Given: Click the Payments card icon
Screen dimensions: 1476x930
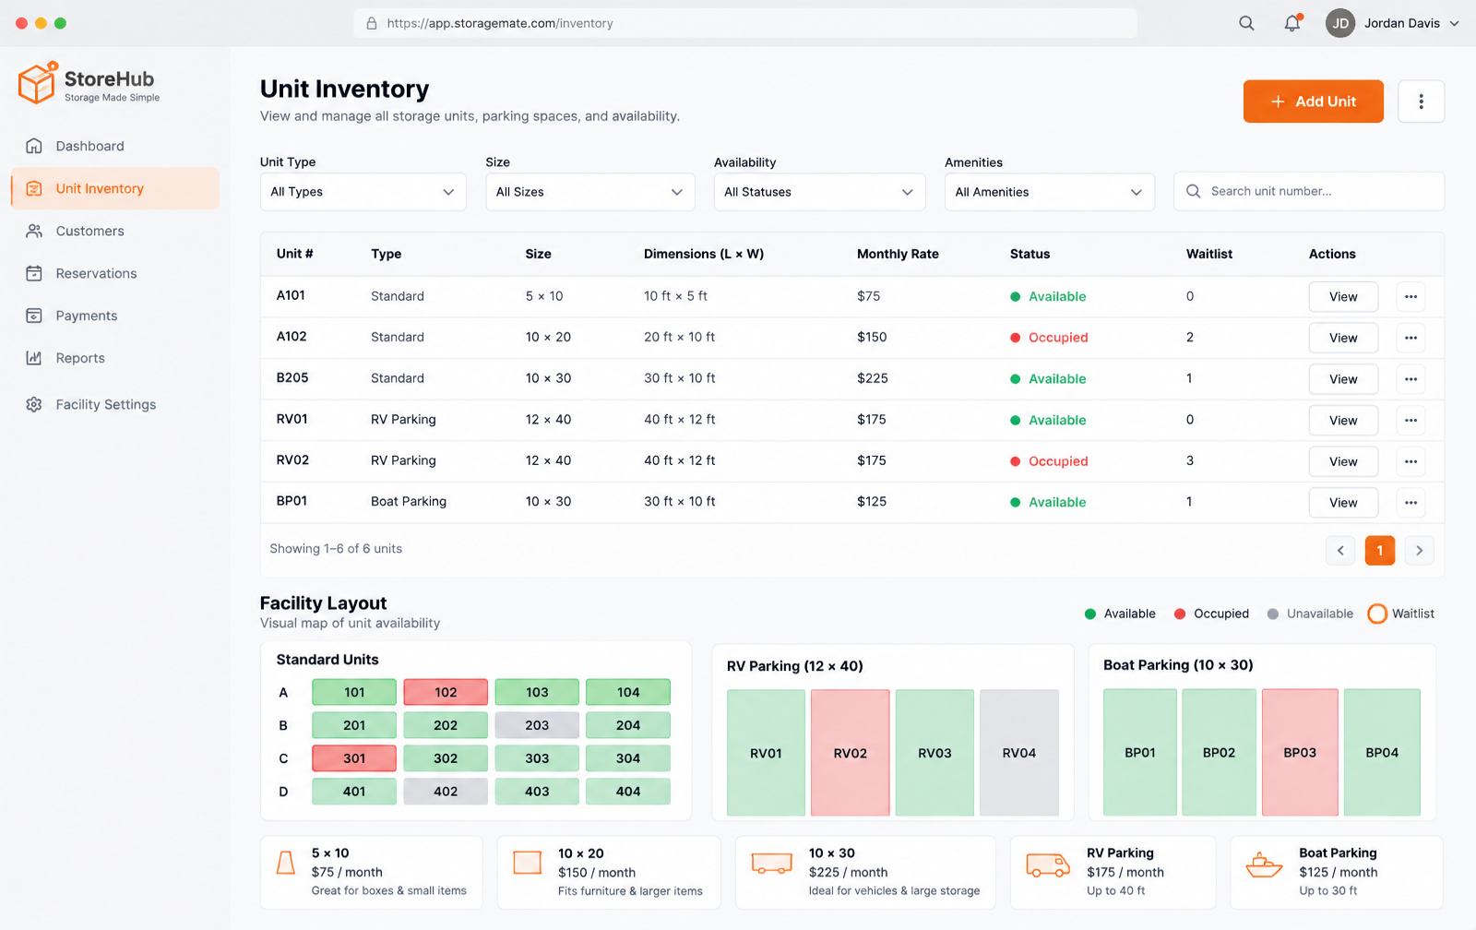Looking at the screenshot, I should [34, 316].
